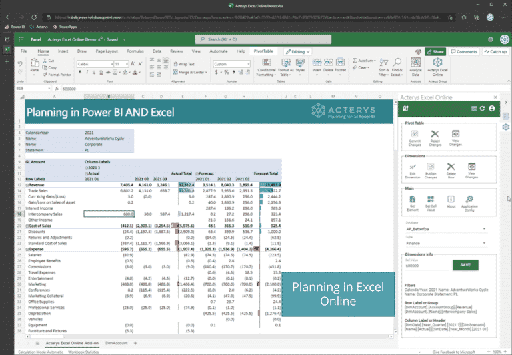The height and width of the screenshot is (355, 512).
Task: Open Edit Dimension tool
Action: pos(411,169)
